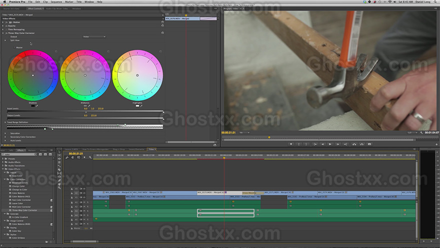This screenshot has height=248, width=440.
Task: Click the Shadows color wheel center
Action: pyautogui.click(x=33, y=75)
